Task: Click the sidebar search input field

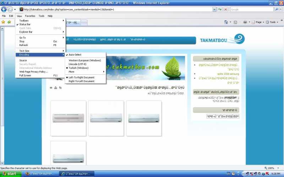Action: click(223, 116)
